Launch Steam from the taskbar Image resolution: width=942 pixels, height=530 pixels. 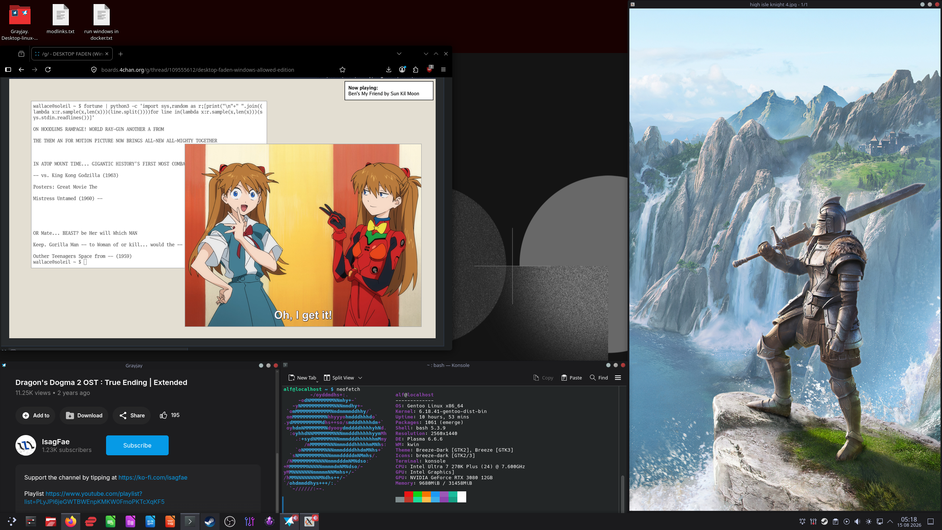point(210,521)
